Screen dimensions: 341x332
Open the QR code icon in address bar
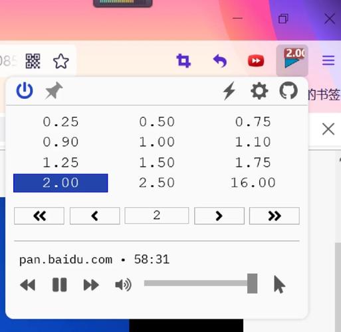tap(33, 61)
